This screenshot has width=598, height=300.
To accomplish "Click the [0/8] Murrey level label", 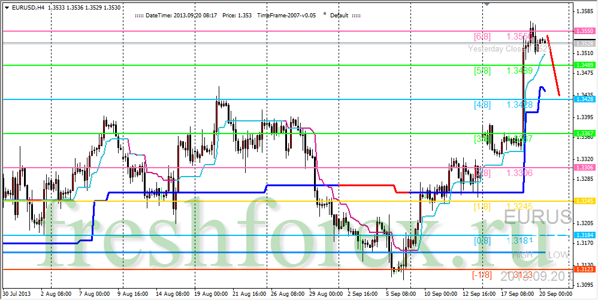I will coord(482,241).
